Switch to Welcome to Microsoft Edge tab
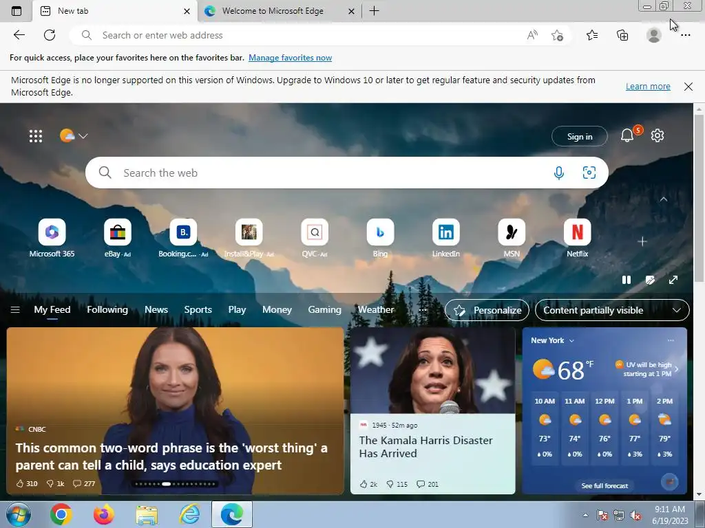The height and width of the screenshot is (528, 705). [x=278, y=11]
